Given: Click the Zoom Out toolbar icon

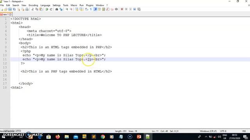Looking at the screenshot, I should click(x=71, y=9).
